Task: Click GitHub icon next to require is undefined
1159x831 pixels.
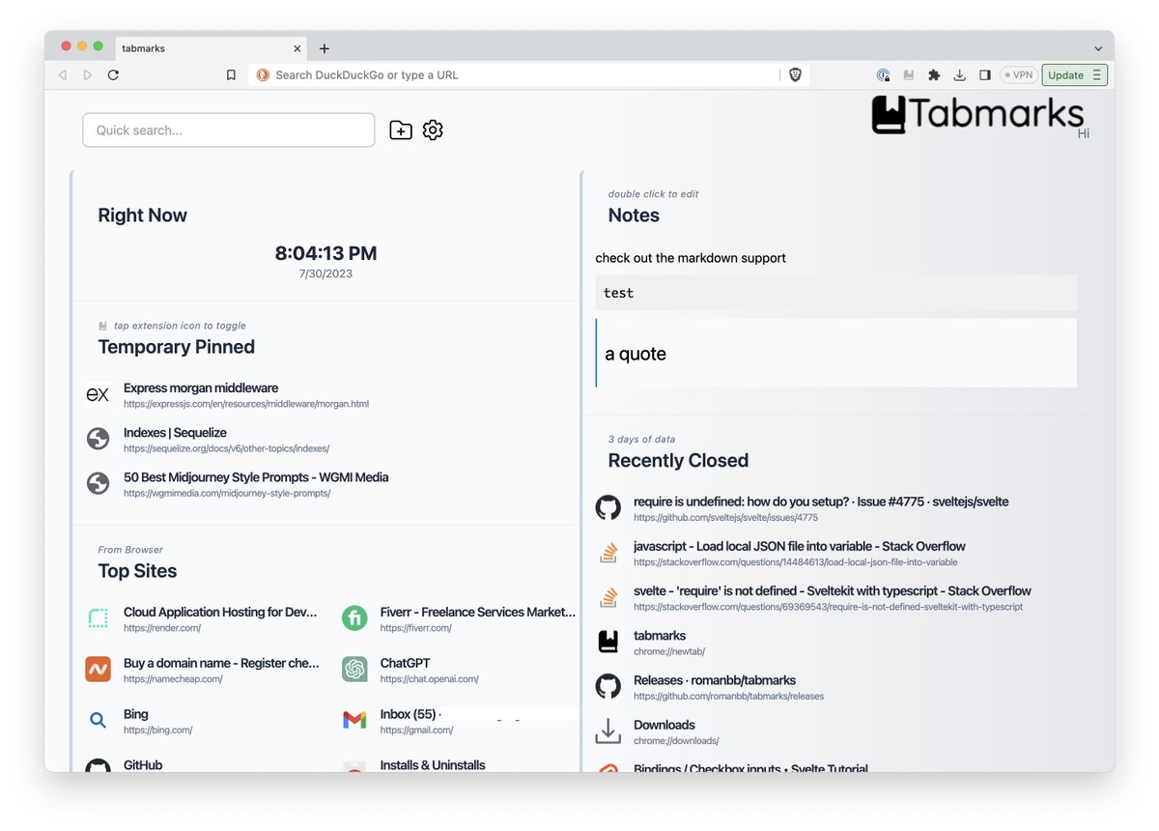Action: [608, 508]
